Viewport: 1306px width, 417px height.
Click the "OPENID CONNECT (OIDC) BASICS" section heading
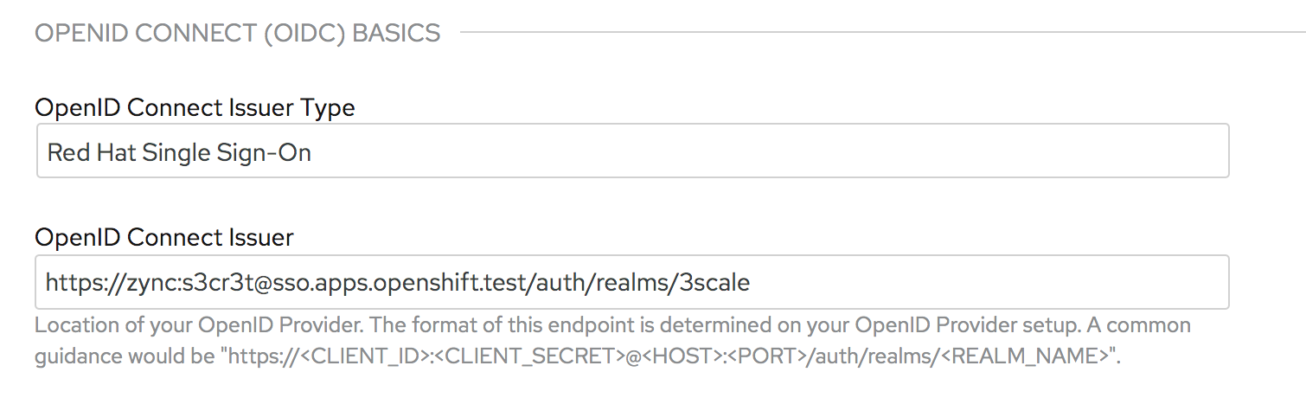pyautogui.click(x=238, y=34)
